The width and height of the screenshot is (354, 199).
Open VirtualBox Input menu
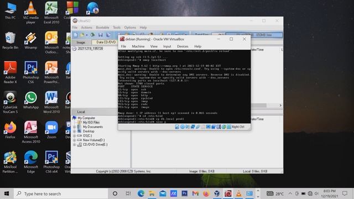tap(167, 46)
